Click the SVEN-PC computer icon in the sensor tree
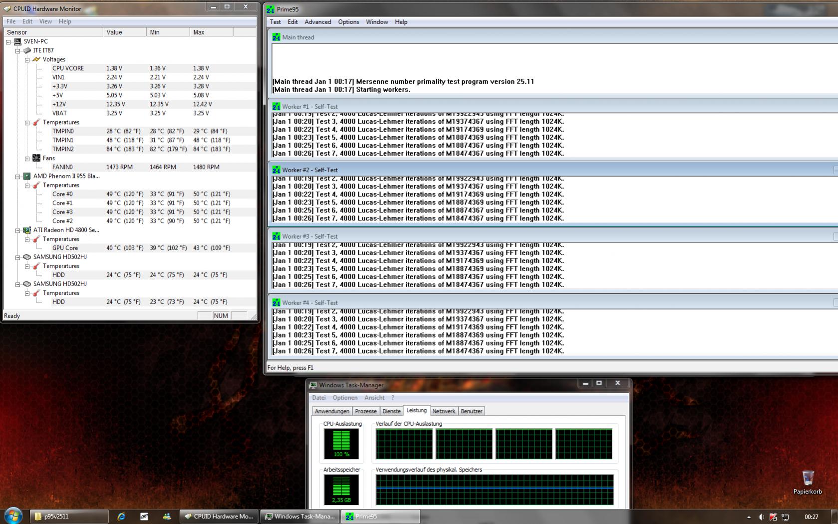 click(17, 41)
